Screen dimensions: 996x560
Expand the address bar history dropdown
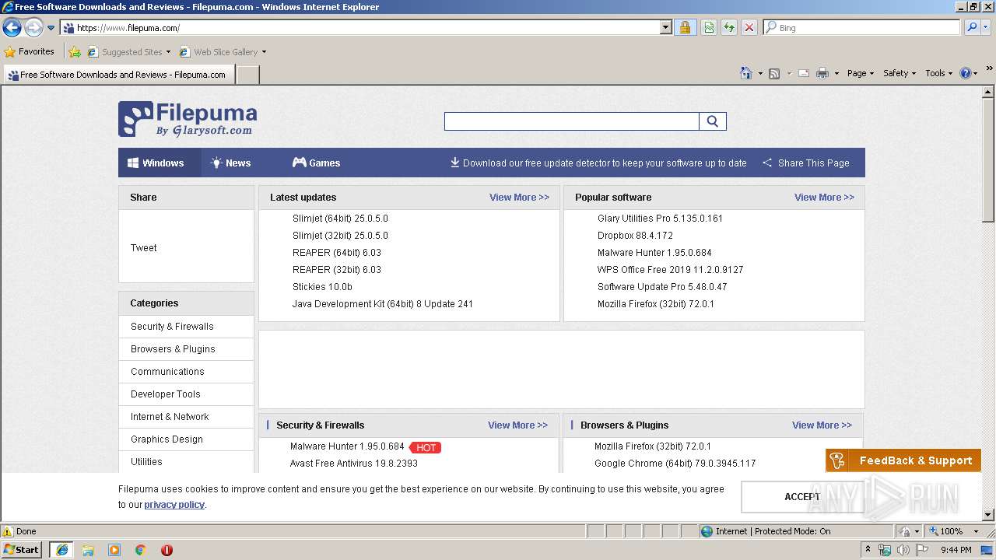[666, 28]
